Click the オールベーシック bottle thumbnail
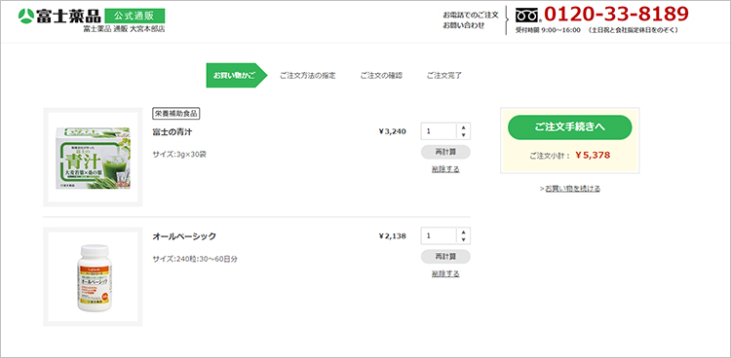731x358 pixels. point(93,276)
